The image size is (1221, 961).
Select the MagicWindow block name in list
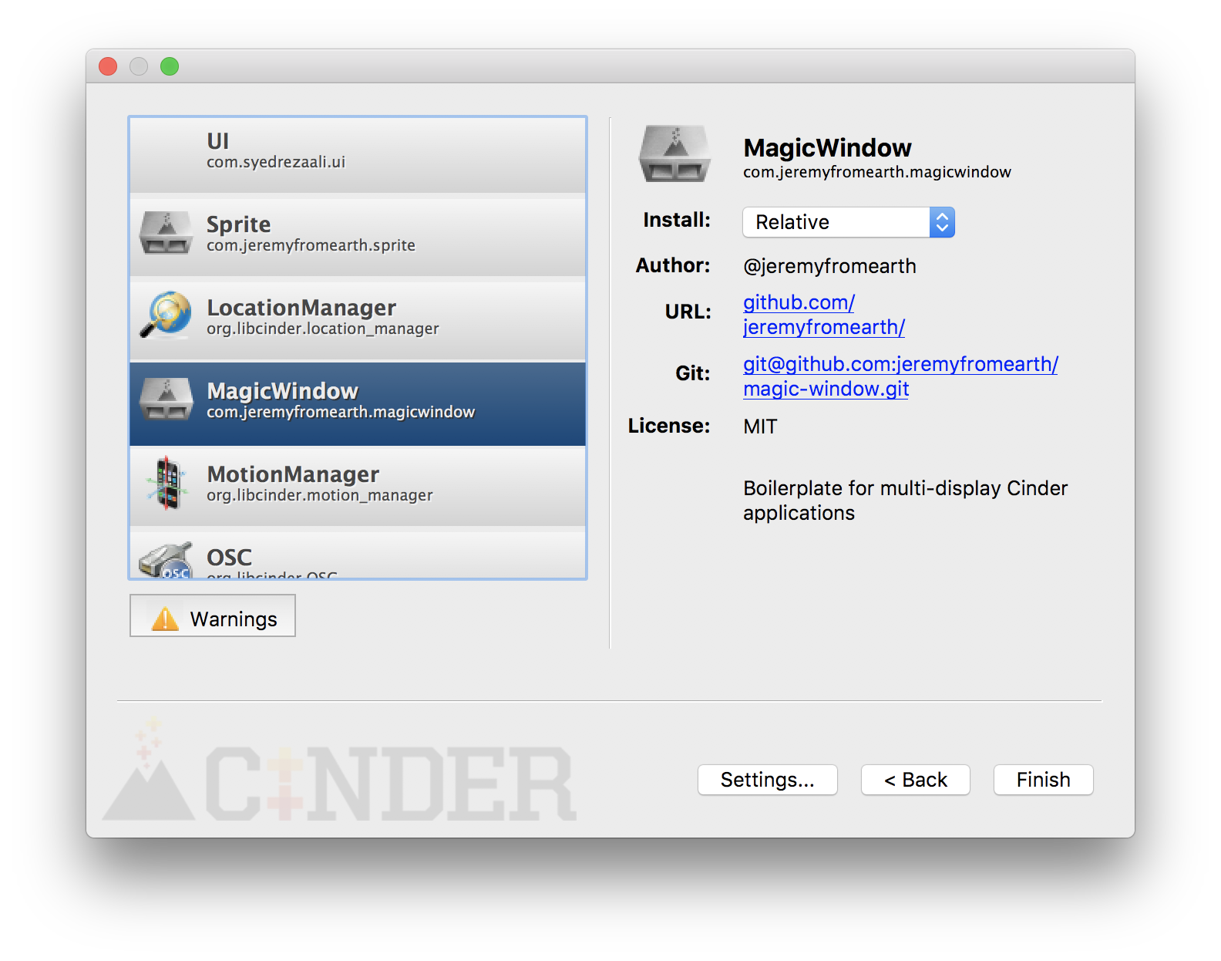click(283, 391)
